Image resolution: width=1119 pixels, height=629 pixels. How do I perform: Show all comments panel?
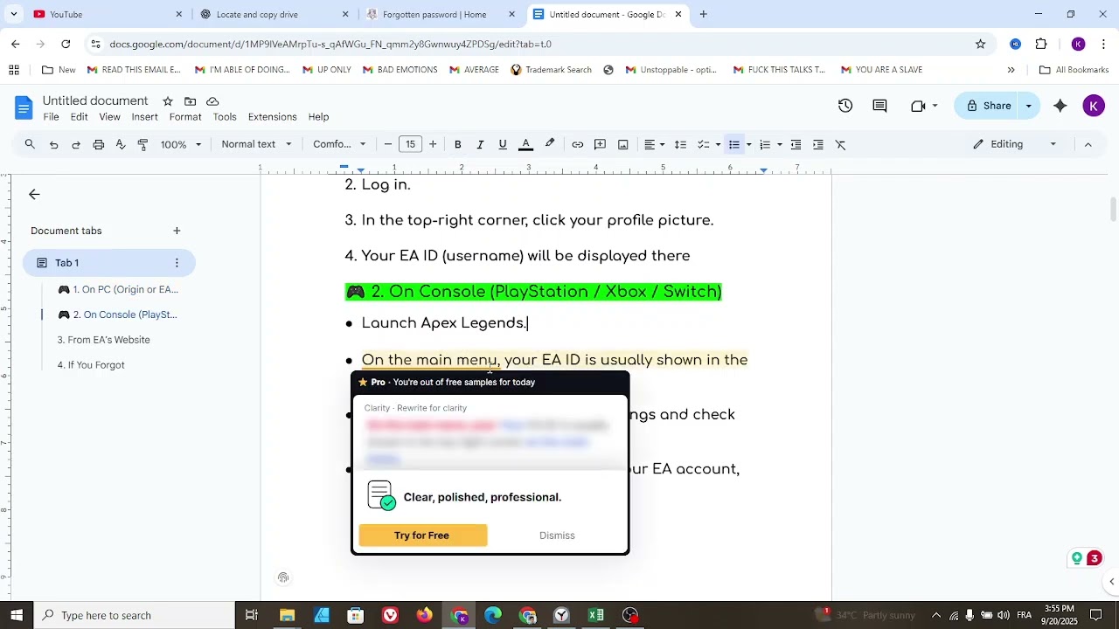click(x=880, y=106)
